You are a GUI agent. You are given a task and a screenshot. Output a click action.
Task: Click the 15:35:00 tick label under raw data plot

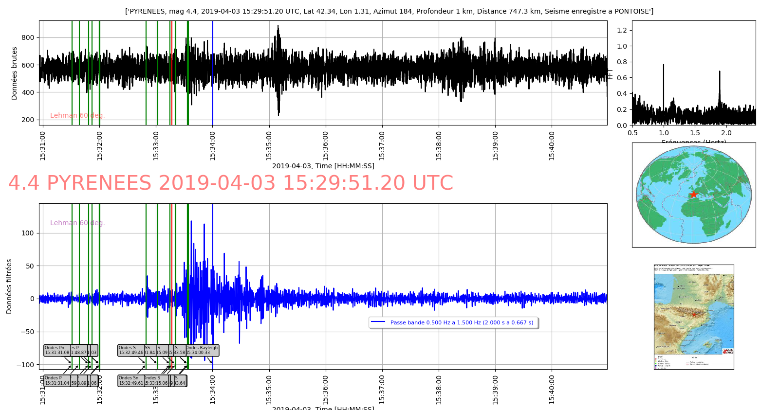pyautogui.click(x=269, y=145)
